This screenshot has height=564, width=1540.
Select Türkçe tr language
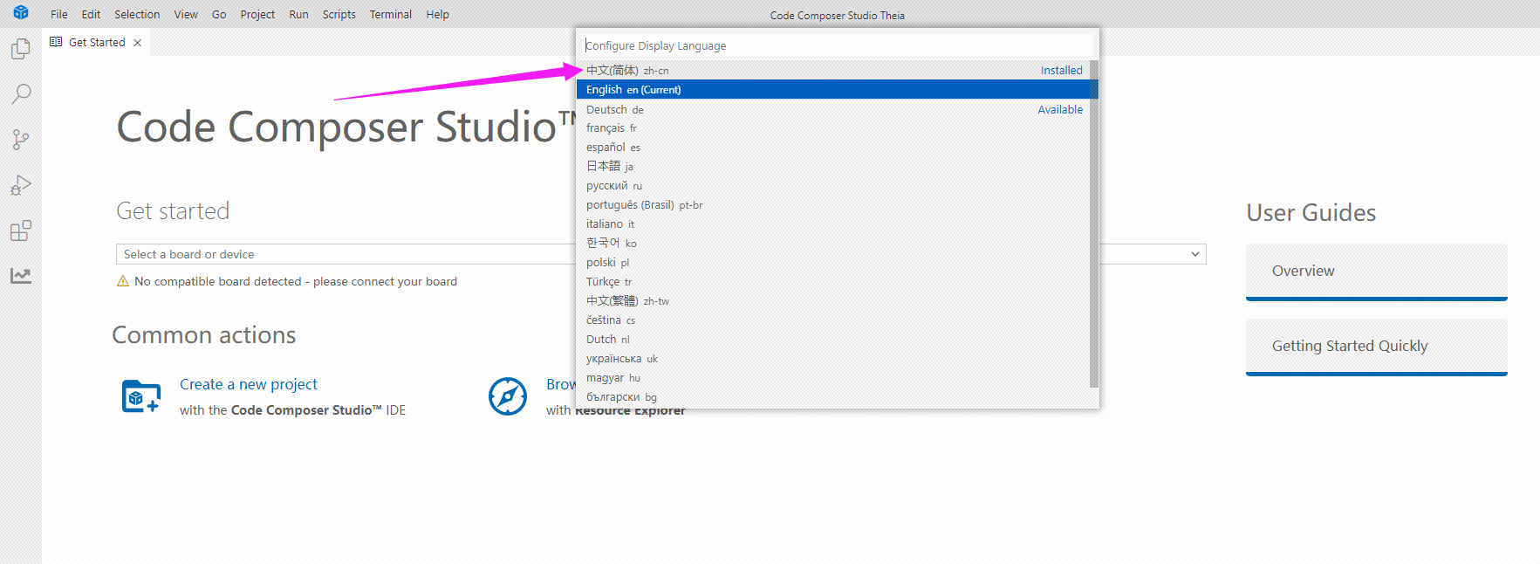coord(833,282)
